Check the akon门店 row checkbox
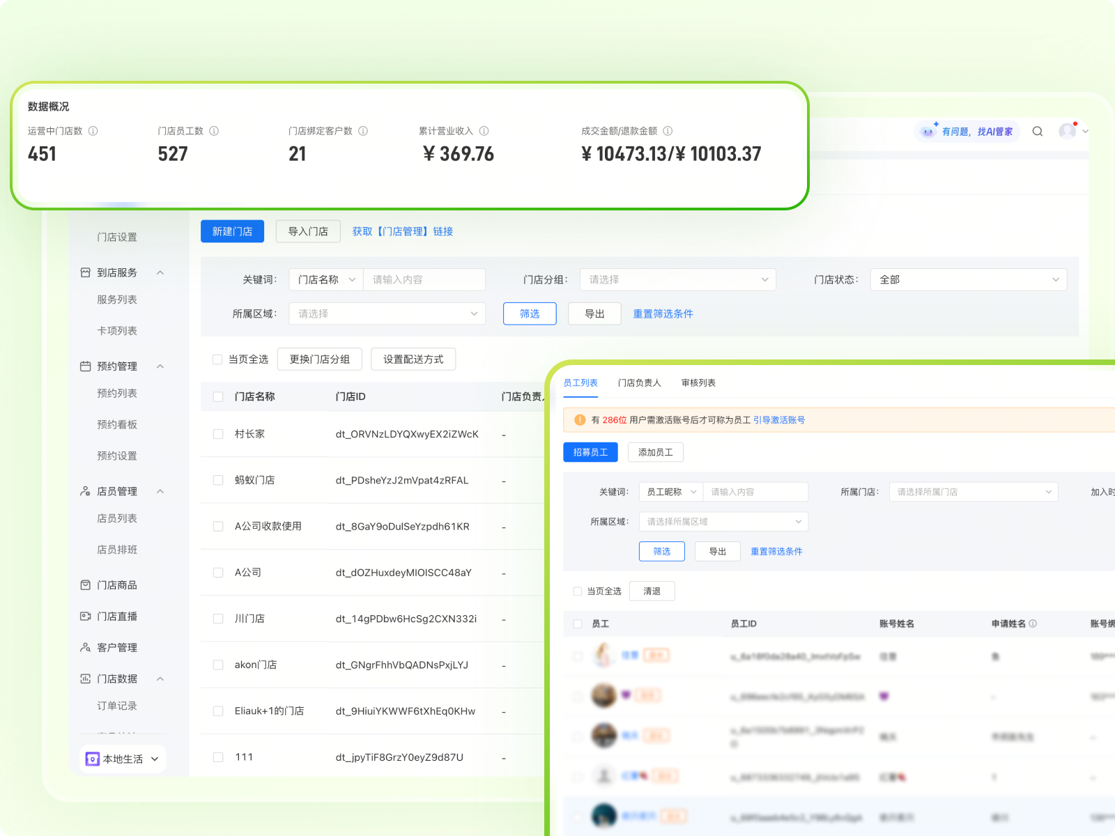The width and height of the screenshot is (1115, 836). [218, 665]
